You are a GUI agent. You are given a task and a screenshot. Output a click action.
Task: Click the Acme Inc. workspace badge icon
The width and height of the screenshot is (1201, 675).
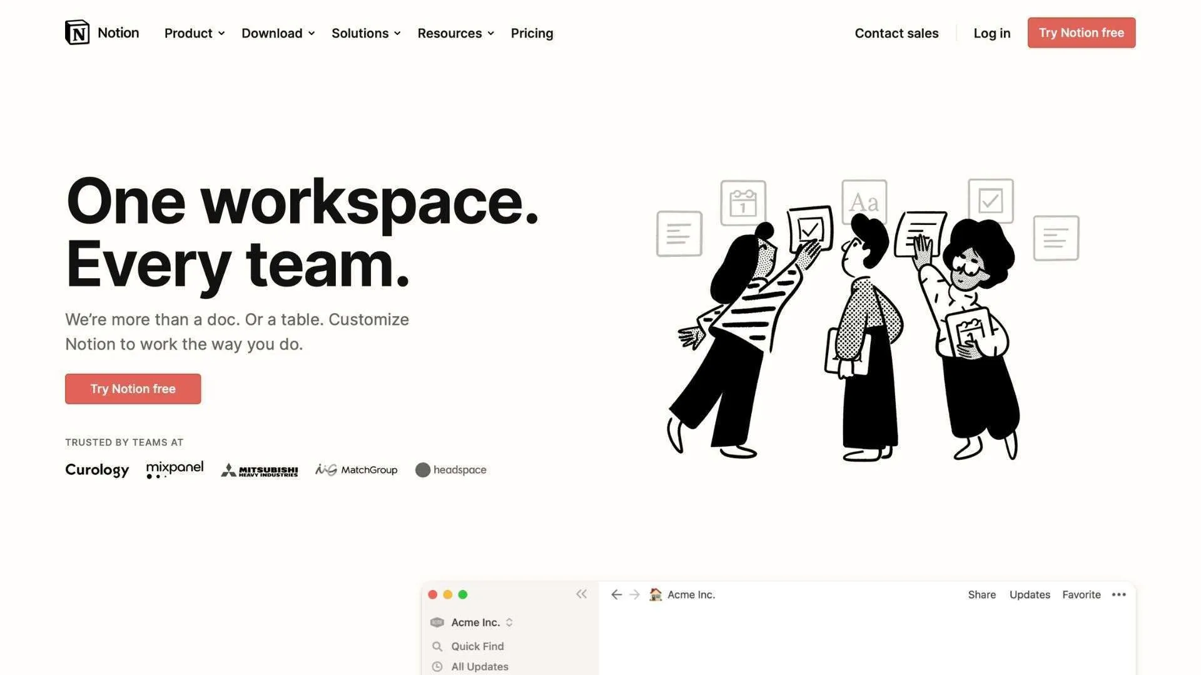point(437,622)
